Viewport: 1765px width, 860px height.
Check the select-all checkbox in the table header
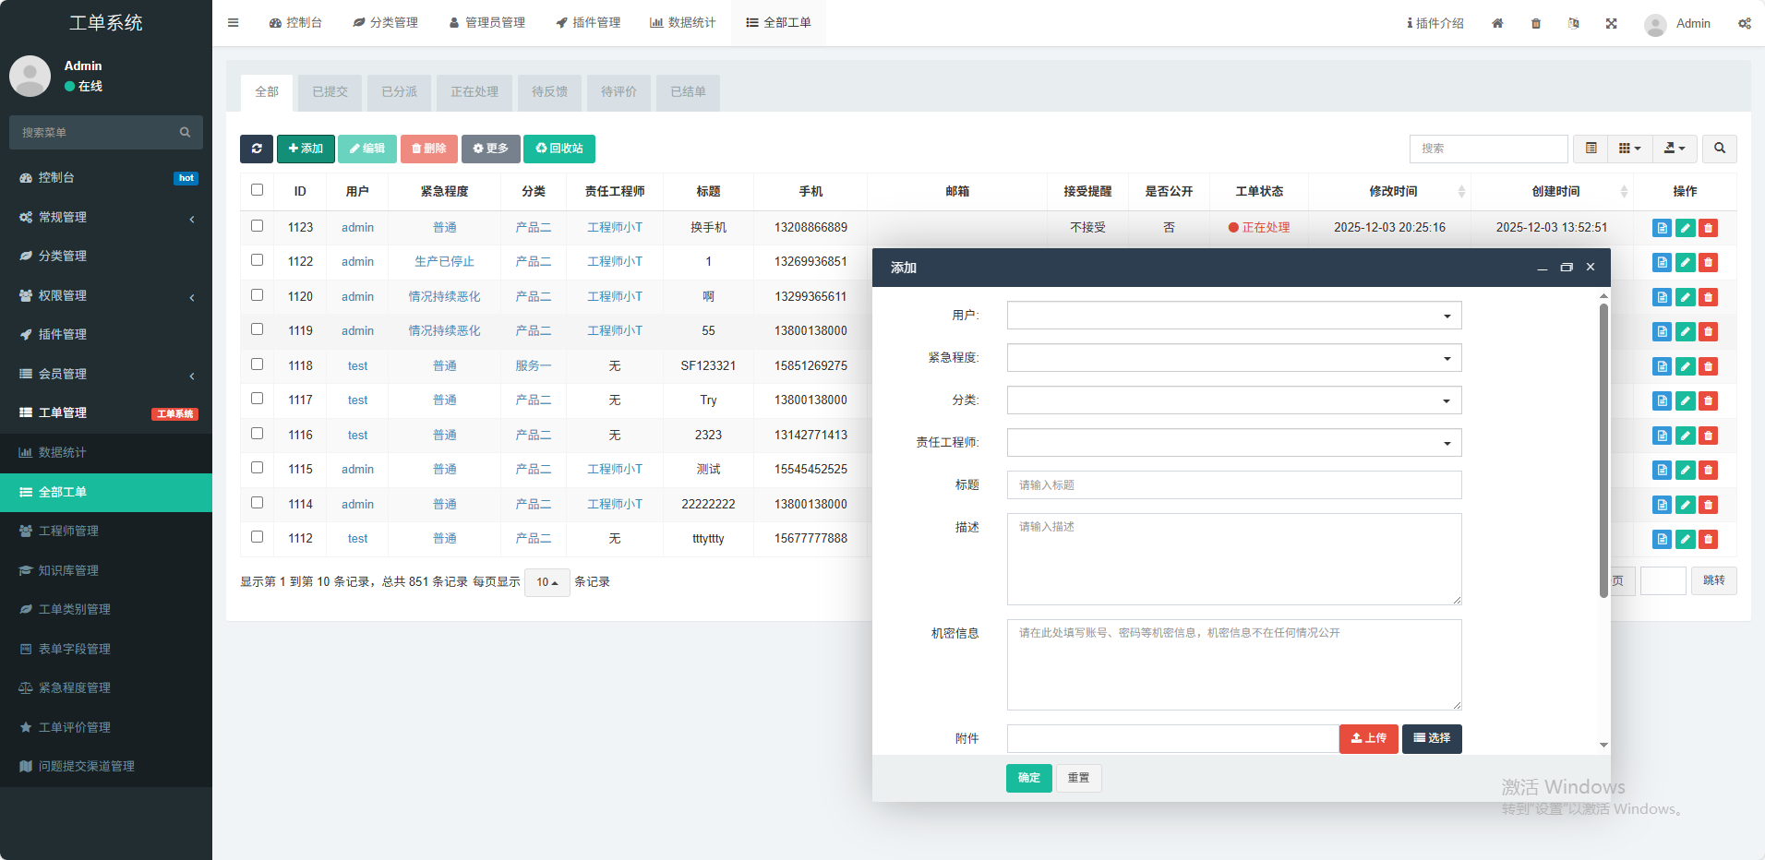tap(258, 190)
